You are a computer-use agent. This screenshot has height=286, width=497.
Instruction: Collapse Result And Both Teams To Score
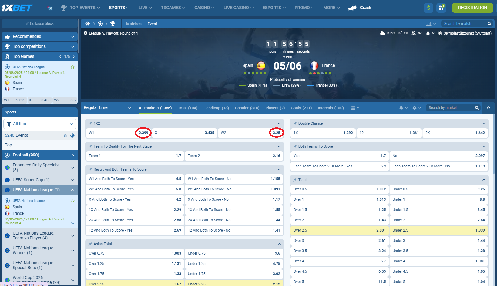point(279,169)
